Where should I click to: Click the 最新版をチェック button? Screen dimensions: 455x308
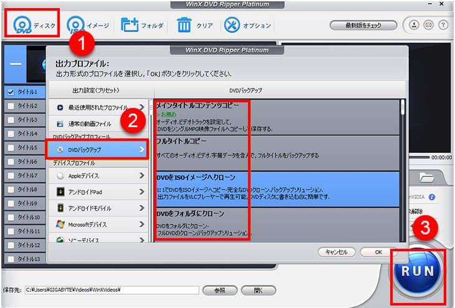(363, 26)
